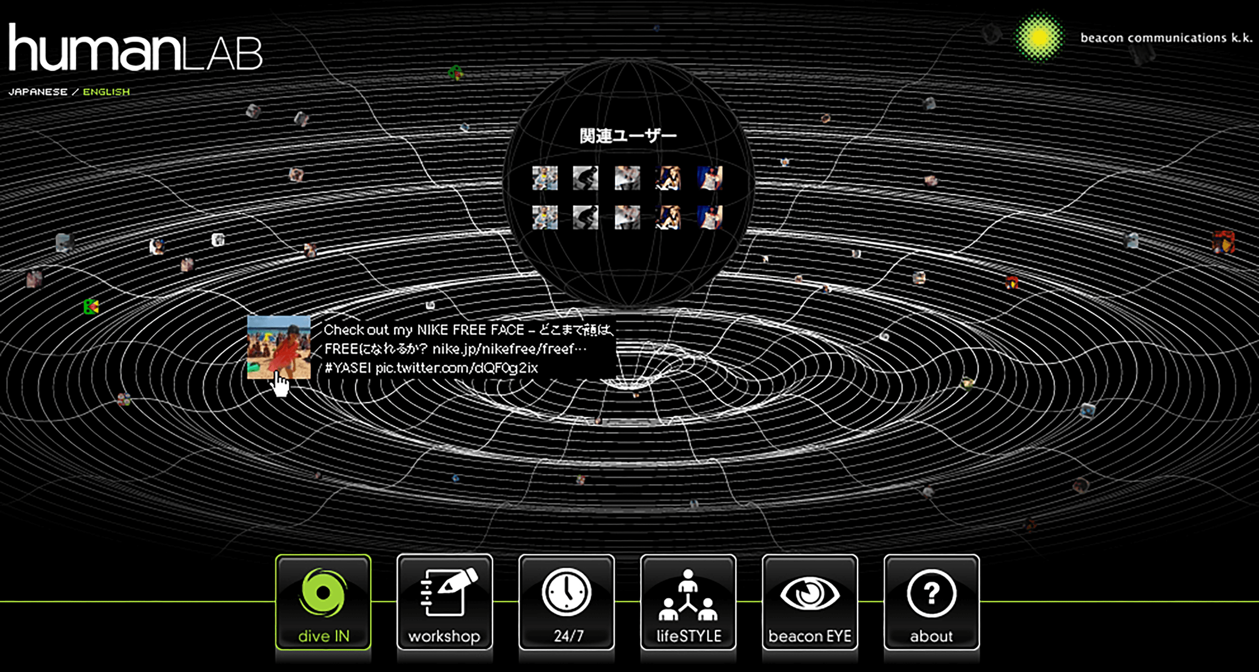Select second avatar in bottom row of sphere
1259x672 pixels.
pyautogui.click(x=585, y=217)
